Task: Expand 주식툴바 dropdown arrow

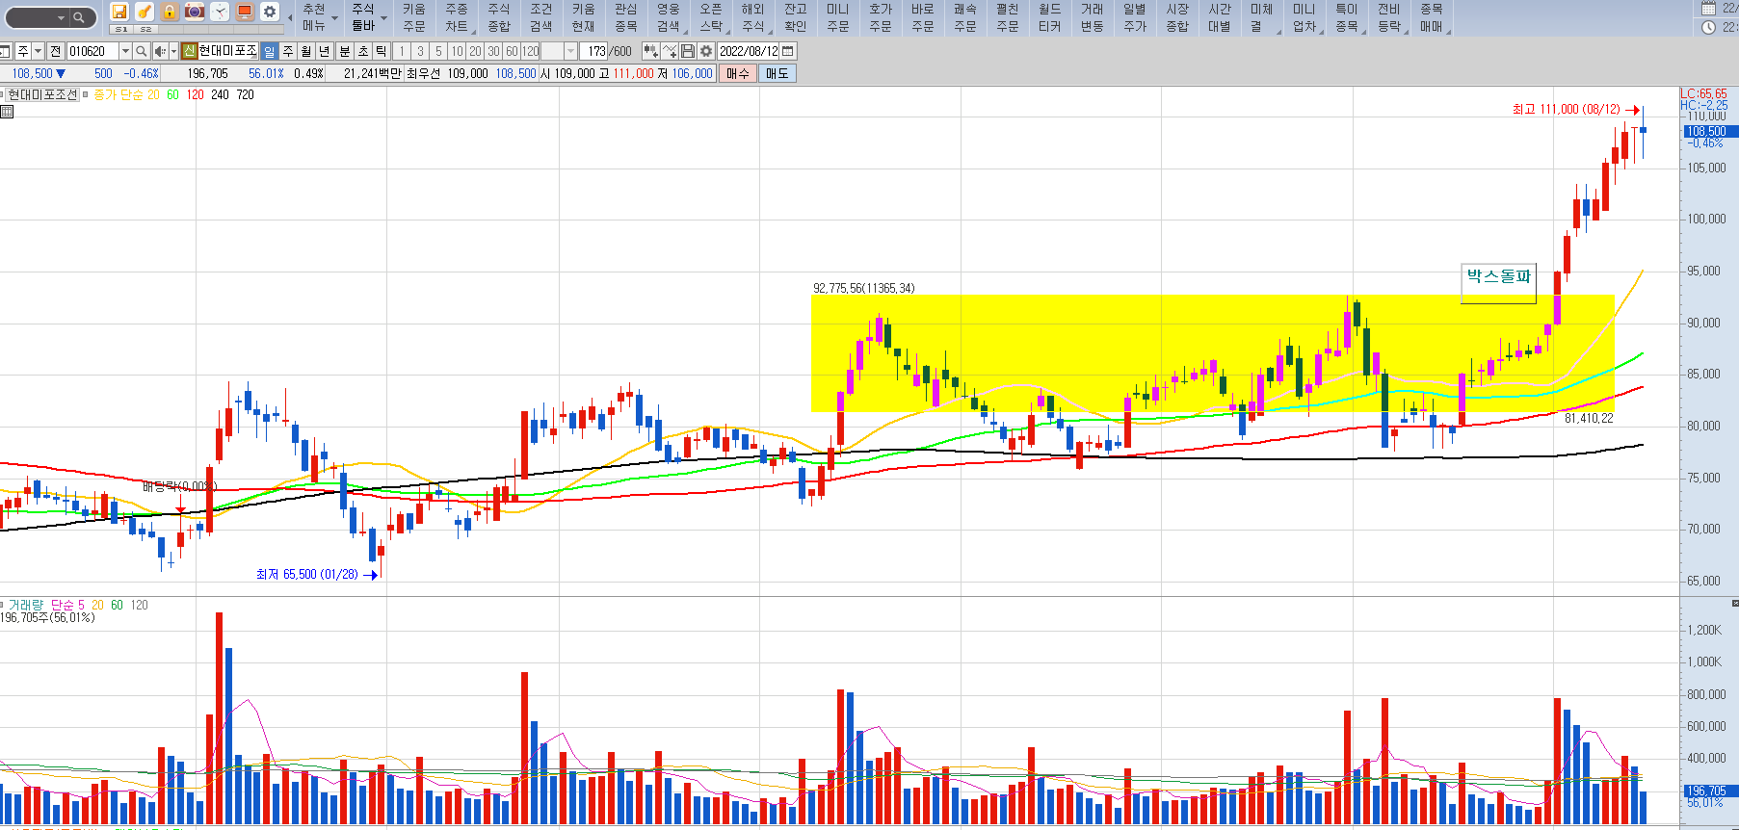Action: [383, 17]
